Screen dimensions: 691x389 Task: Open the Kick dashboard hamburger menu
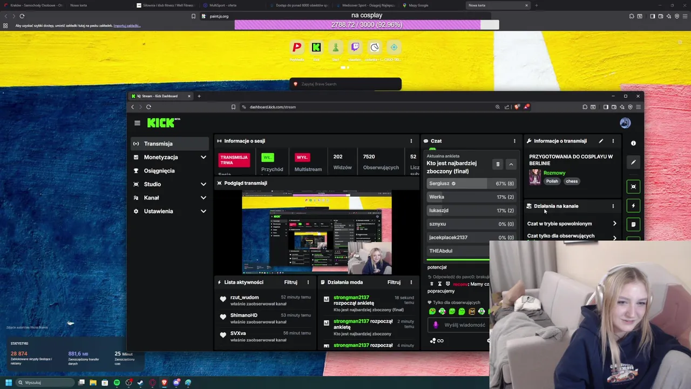tap(137, 123)
